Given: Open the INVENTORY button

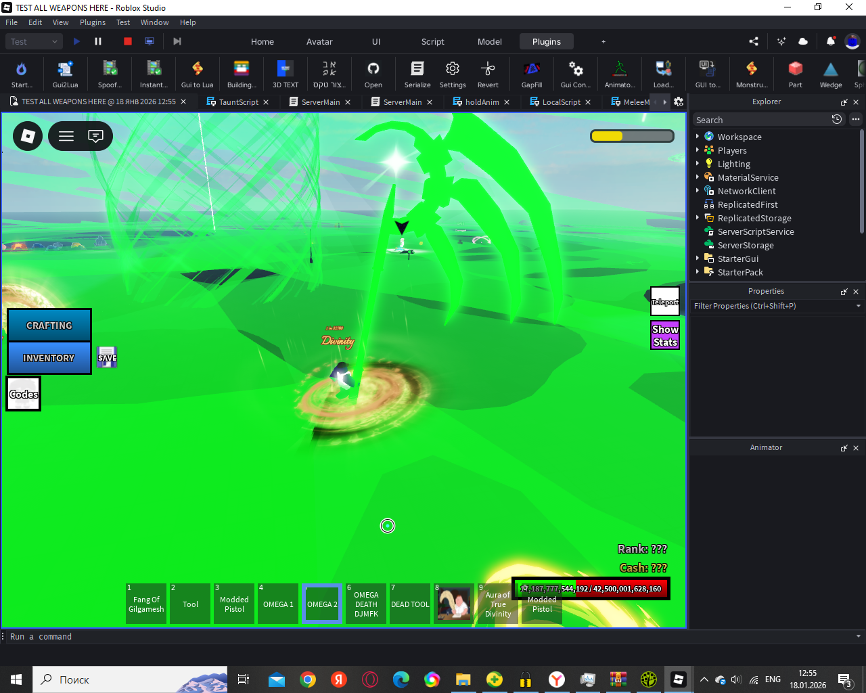Looking at the screenshot, I should pos(49,358).
